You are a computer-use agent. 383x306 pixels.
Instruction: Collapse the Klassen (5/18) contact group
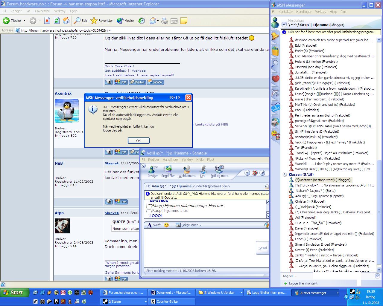285,175
